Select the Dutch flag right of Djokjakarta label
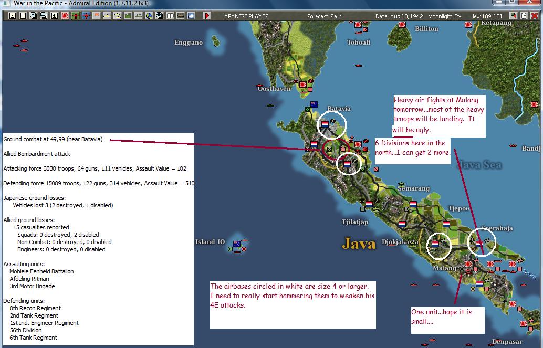The image size is (543, 348). [435, 244]
